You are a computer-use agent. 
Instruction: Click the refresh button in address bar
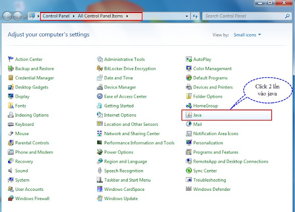pos(195,16)
